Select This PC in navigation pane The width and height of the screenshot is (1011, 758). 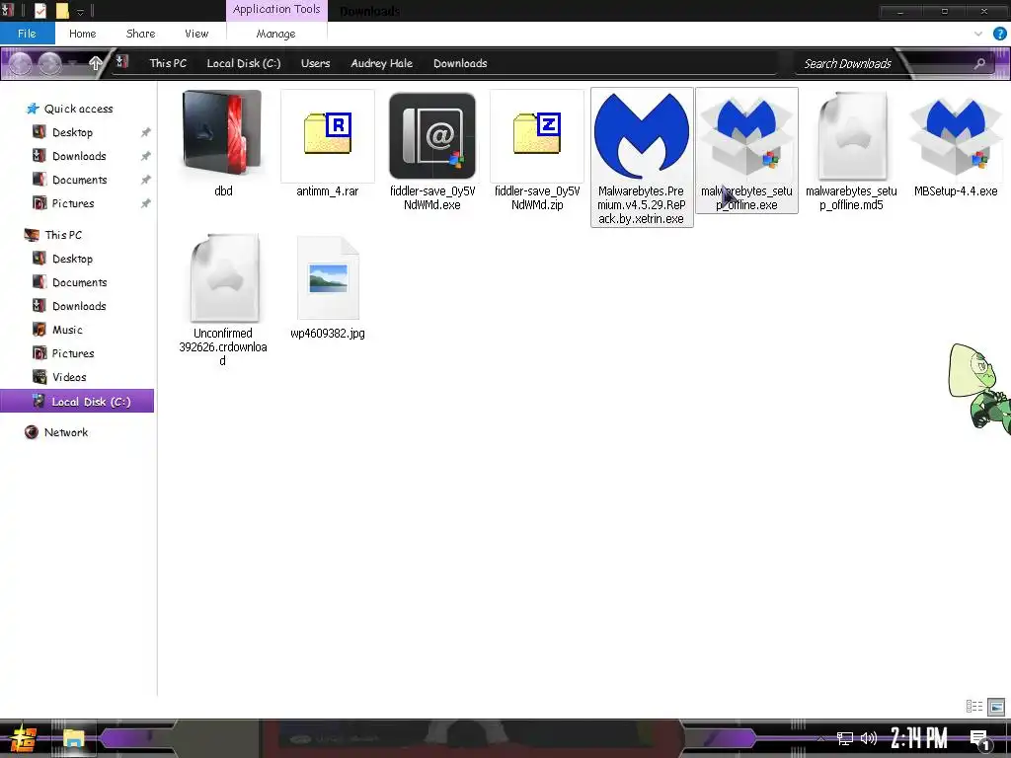click(62, 235)
